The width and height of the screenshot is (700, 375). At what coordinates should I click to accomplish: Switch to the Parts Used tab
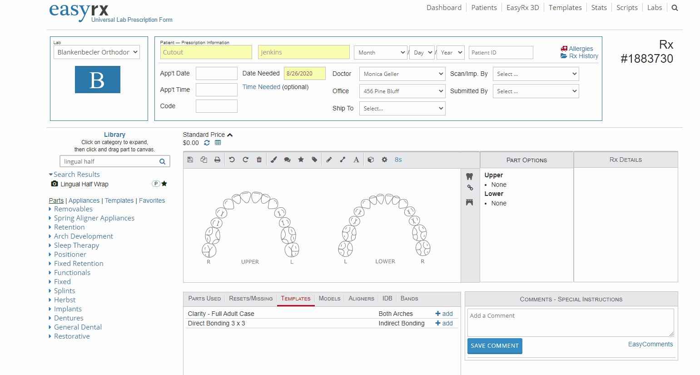tap(204, 298)
